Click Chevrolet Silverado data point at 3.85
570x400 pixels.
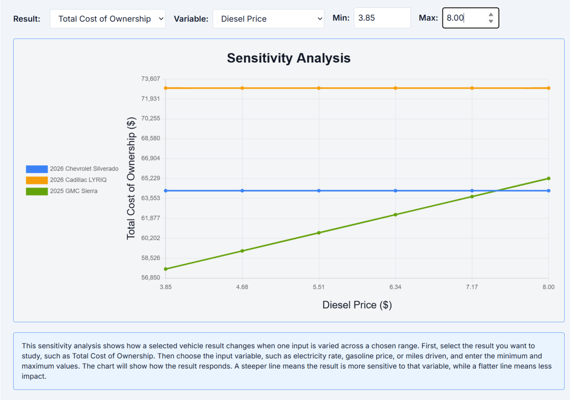(165, 191)
